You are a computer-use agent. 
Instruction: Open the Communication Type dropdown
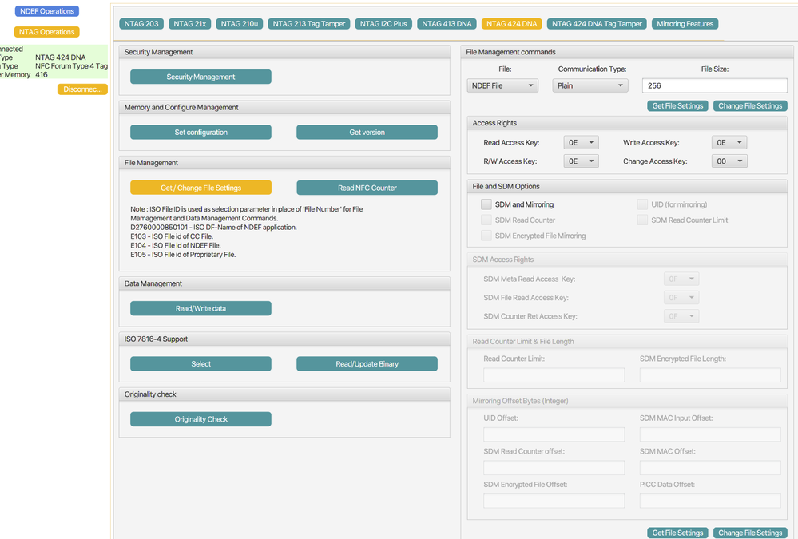click(x=590, y=85)
